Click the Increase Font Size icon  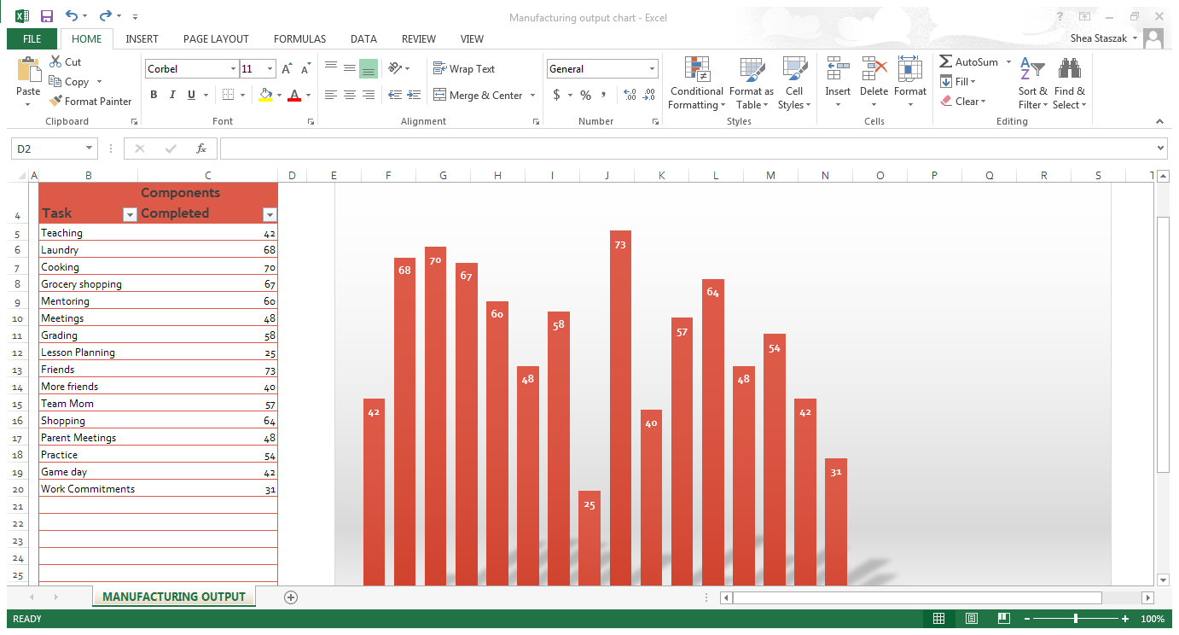[287, 69]
